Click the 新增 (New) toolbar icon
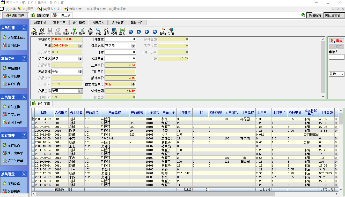 [34, 32]
